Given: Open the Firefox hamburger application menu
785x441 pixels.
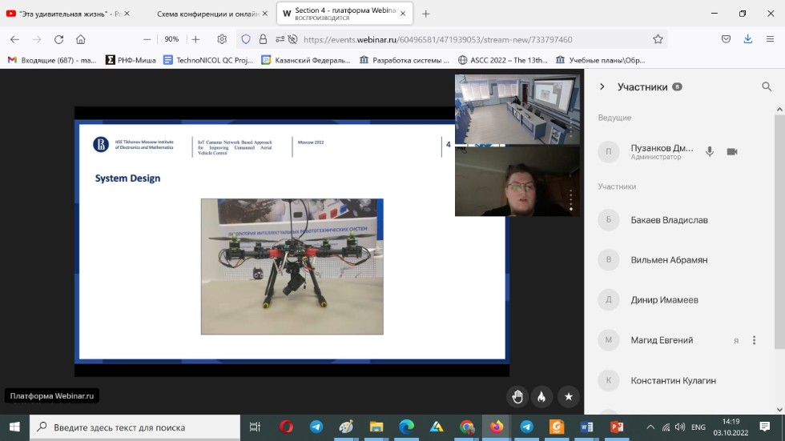Looking at the screenshot, I should tap(769, 39).
